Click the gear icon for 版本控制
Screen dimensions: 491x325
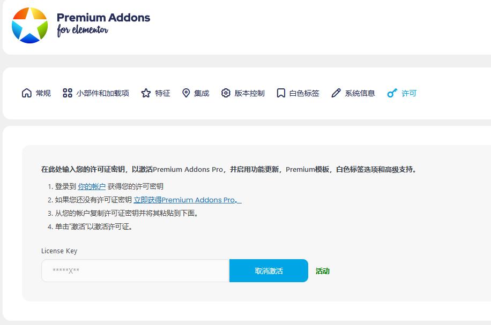click(x=226, y=93)
